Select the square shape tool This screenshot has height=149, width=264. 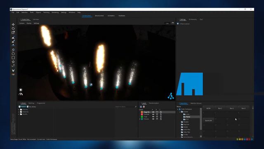[13, 58]
